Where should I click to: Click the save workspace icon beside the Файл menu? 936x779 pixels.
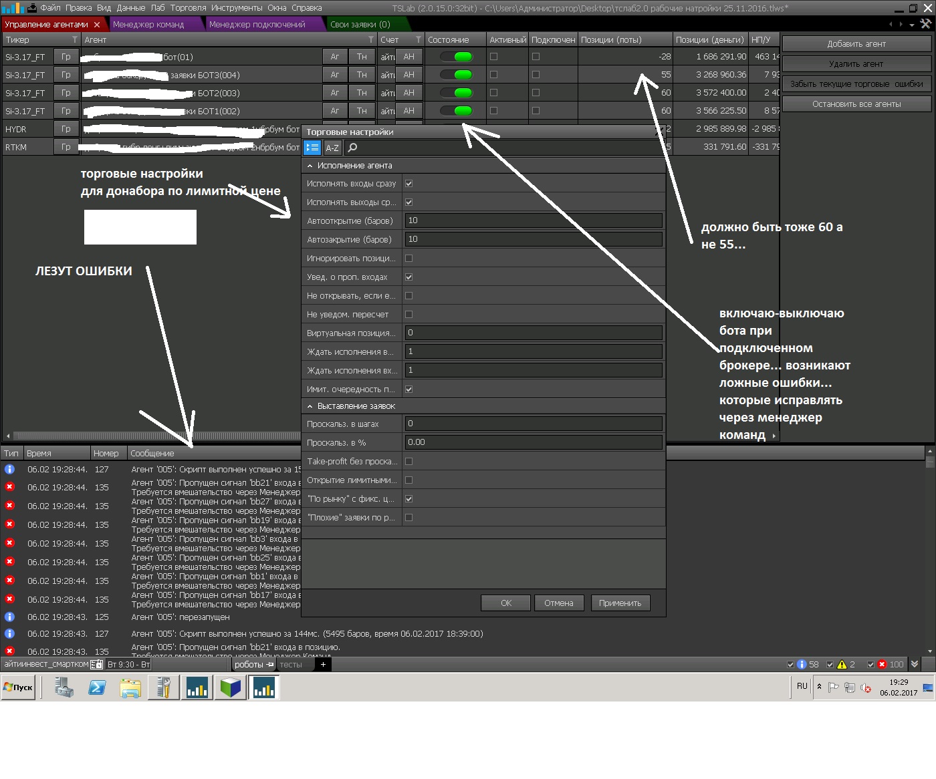[x=31, y=8]
